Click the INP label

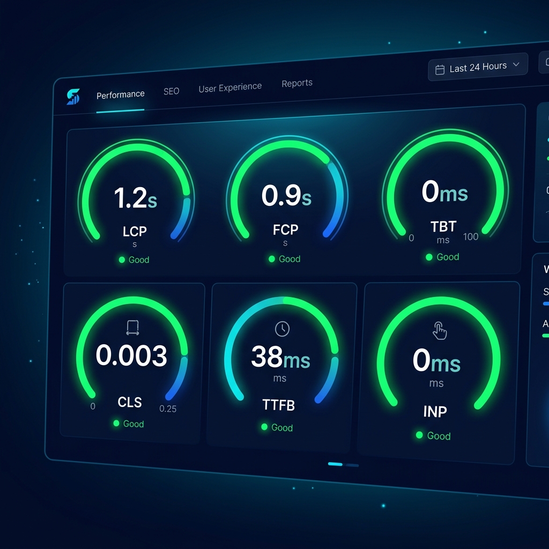435,411
